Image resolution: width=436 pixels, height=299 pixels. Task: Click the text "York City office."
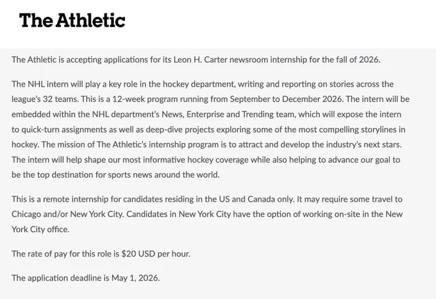point(40,230)
